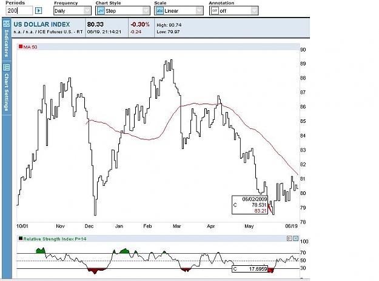379x281 pixels.
Task: Click the last price 80.33
Action: pyautogui.click(x=95, y=24)
